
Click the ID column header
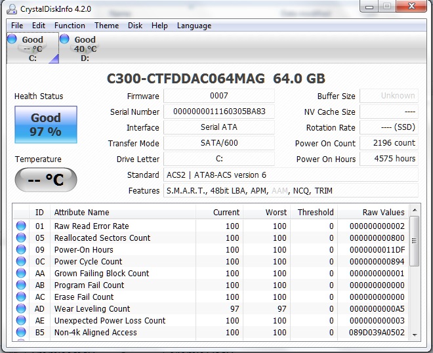tap(39, 212)
